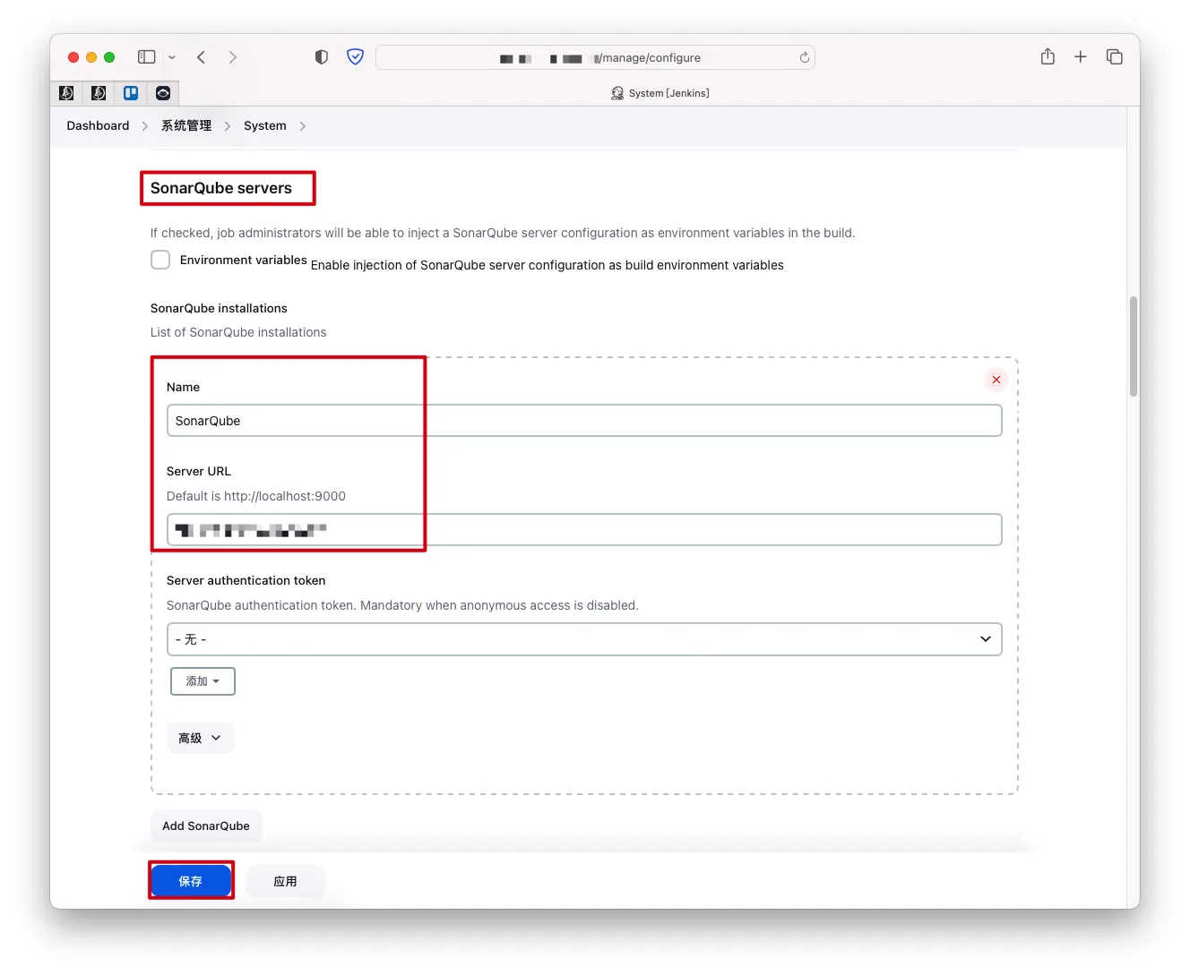The width and height of the screenshot is (1190, 975).
Task: Open the sidebar options chevron in the toolbar
Action: (172, 57)
